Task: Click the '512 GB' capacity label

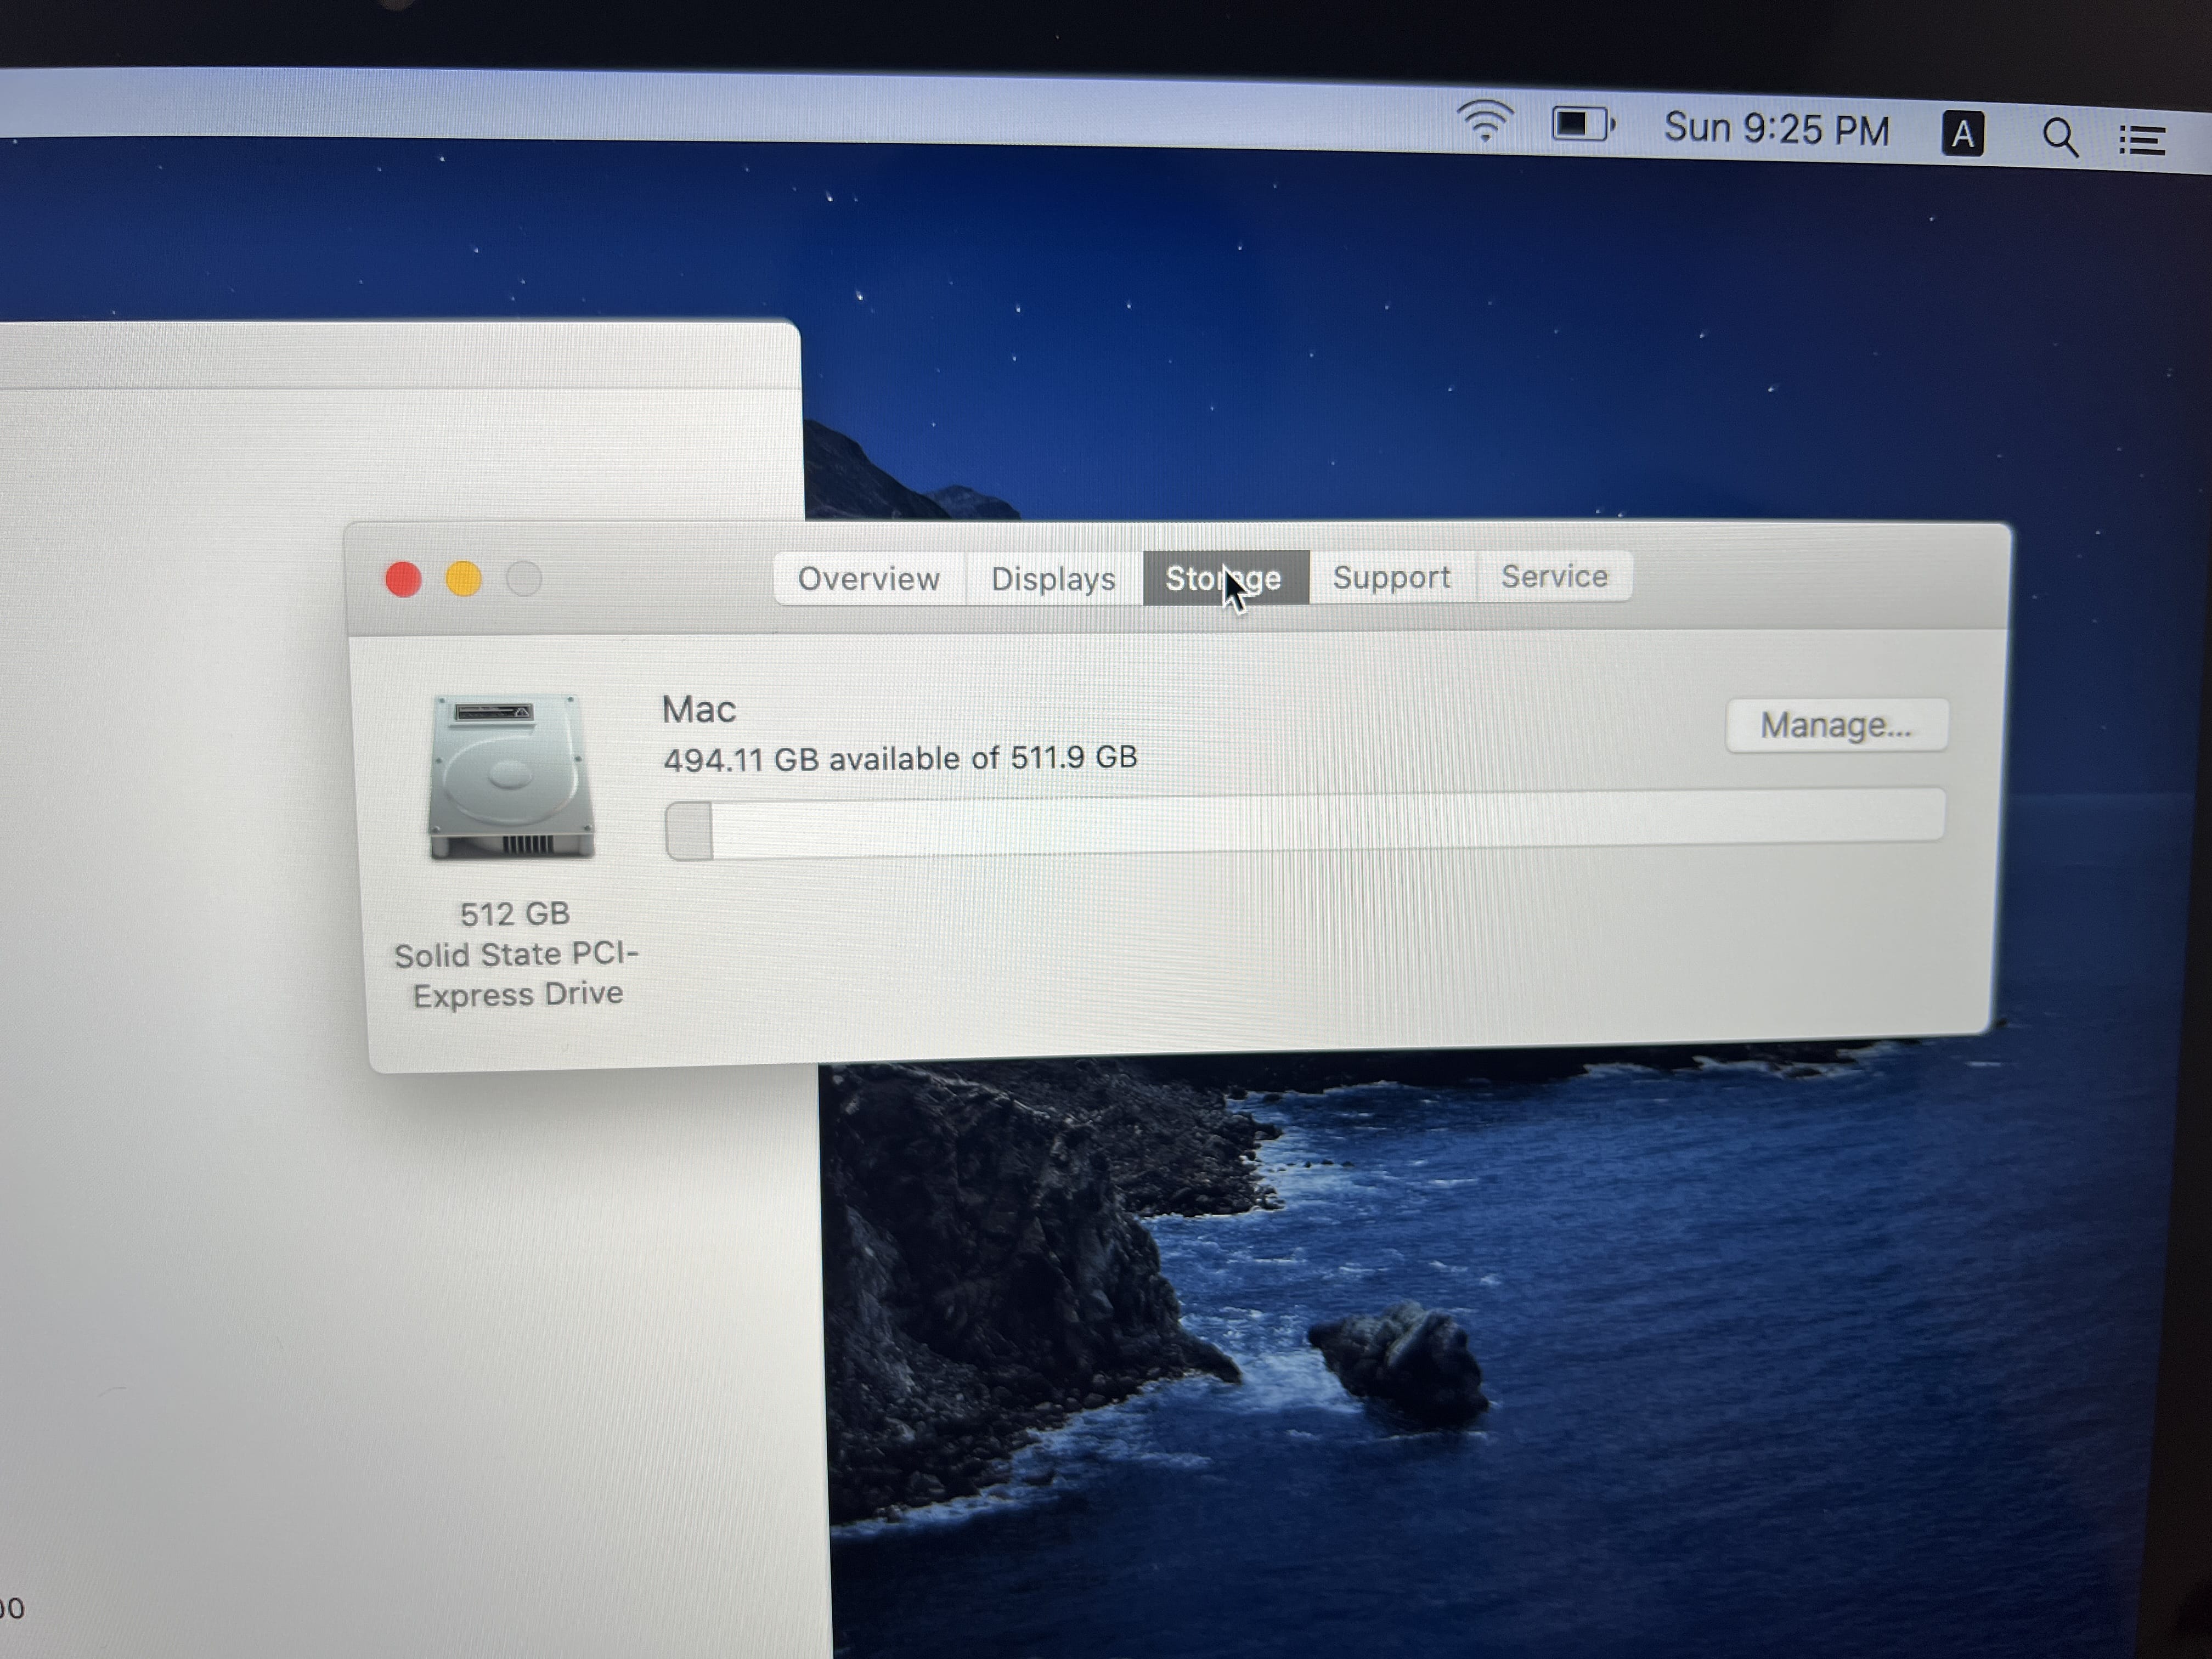Action: coord(515,914)
